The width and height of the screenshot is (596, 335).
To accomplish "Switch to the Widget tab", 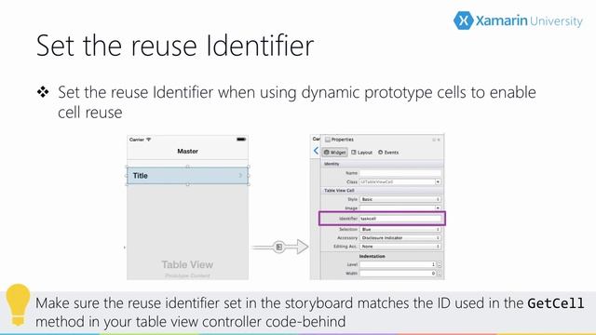I will (334, 153).
